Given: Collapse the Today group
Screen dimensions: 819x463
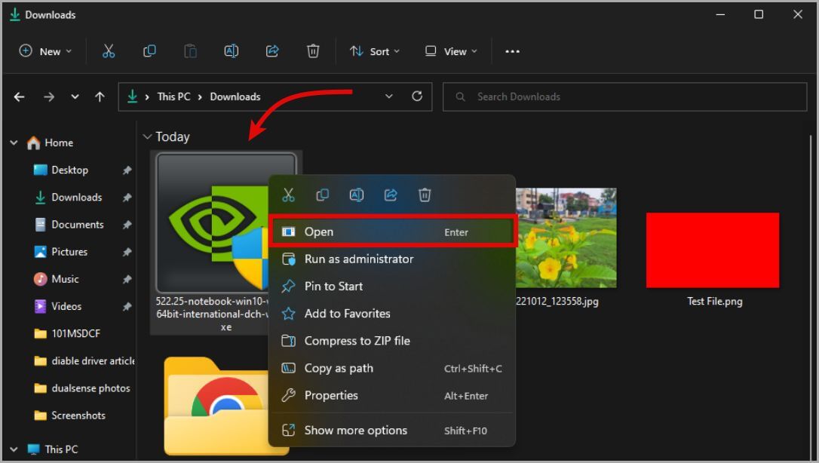Looking at the screenshot, I should pos(147,136).
